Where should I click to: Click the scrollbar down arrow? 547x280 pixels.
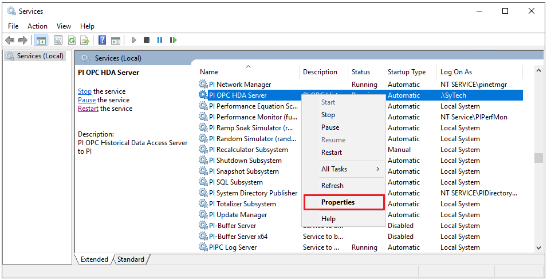click(x=538, y=247)
